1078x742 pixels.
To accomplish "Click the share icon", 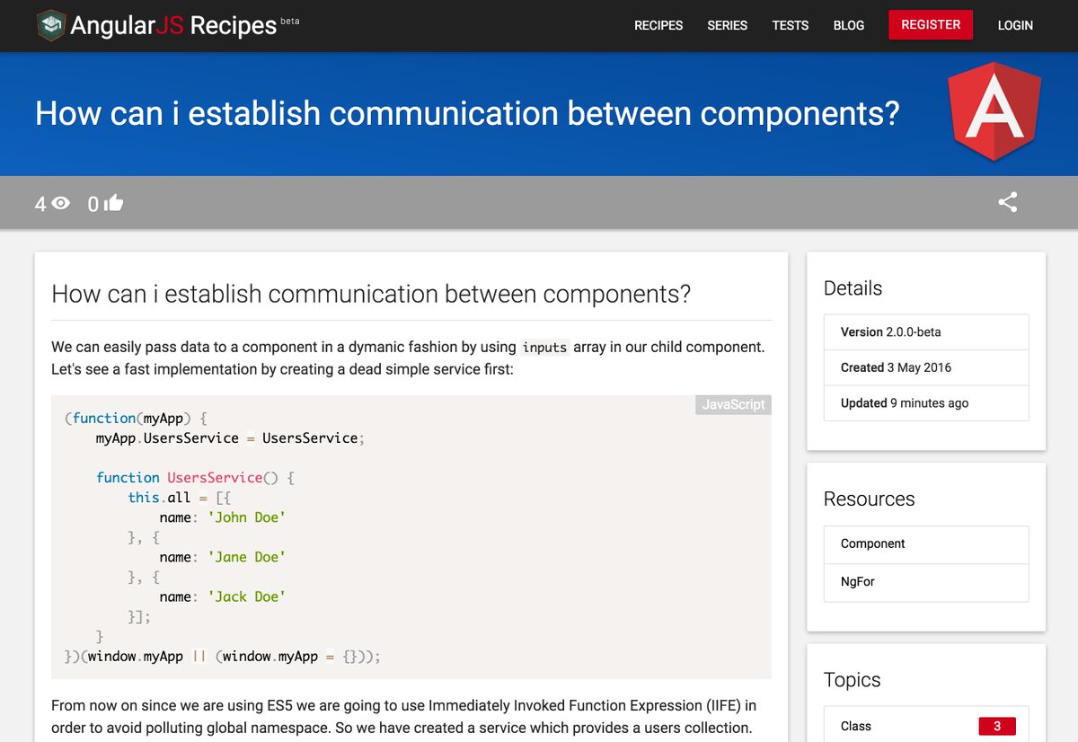I will (x=1008, y=202).
